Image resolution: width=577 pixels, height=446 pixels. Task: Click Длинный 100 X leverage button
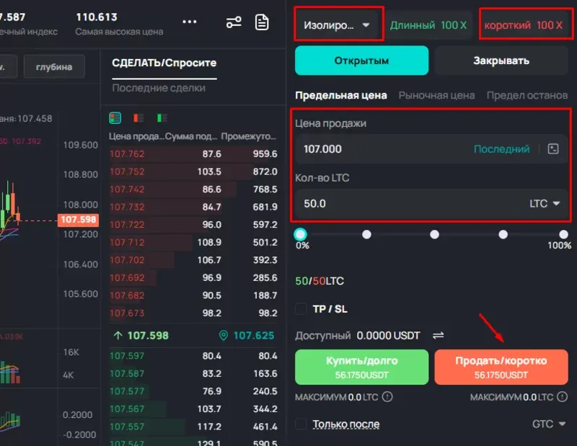[x=428, y=25]
